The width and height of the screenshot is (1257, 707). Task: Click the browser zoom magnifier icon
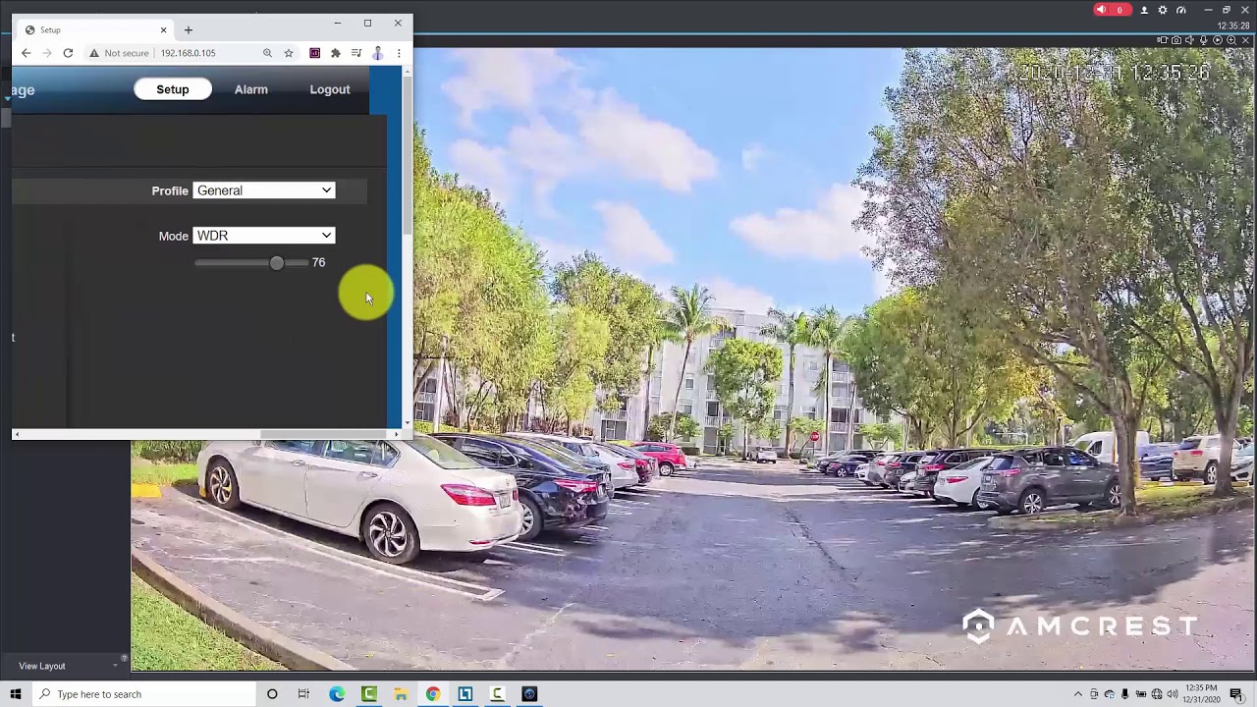tap(267, 53)
